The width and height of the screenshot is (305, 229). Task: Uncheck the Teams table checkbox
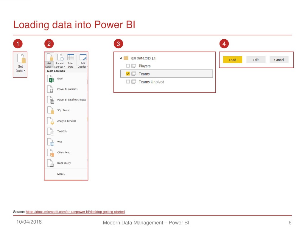[x=127, y=74]
